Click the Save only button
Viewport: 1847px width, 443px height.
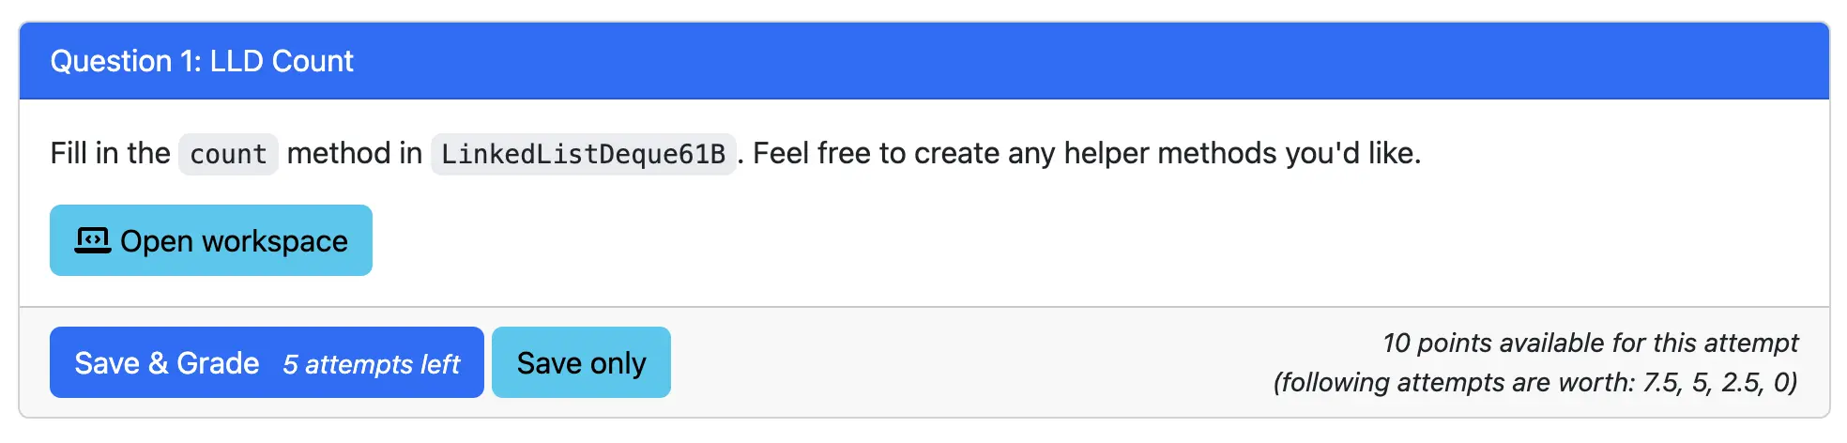pos(581,363)
